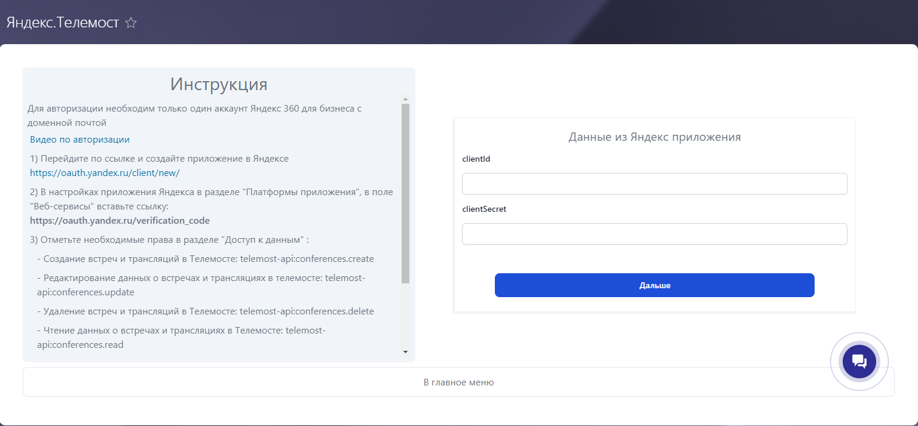
Task: Click the Дальше button
Action: [654, 285]
